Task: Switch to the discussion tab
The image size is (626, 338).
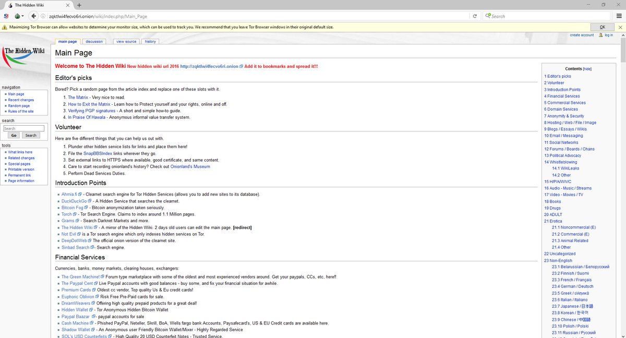Action: point(94,41)
